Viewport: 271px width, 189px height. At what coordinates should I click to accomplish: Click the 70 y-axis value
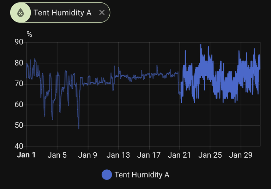(19, 84)
